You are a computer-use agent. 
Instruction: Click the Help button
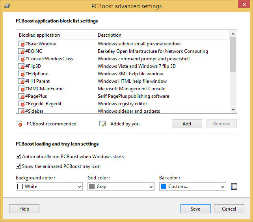coord(24,209)
